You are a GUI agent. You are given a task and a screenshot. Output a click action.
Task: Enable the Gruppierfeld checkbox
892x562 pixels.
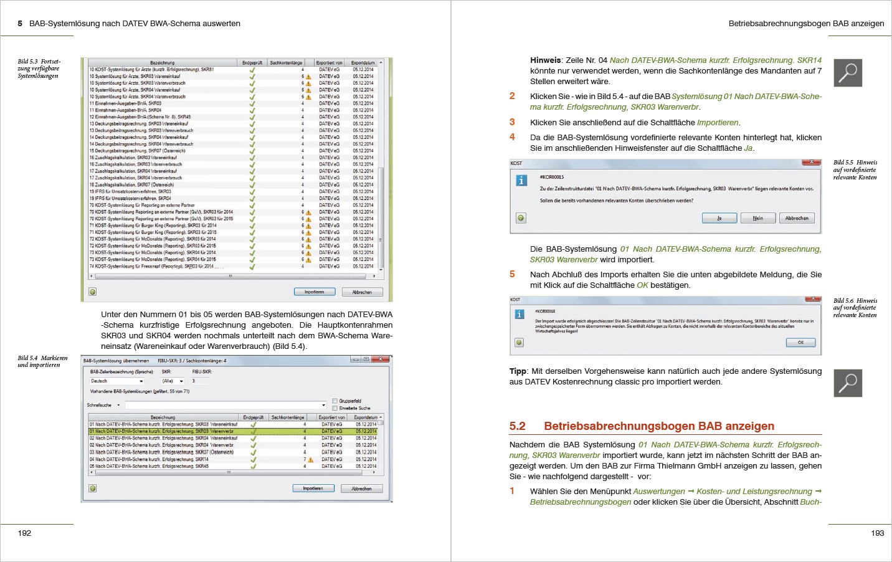335,401
